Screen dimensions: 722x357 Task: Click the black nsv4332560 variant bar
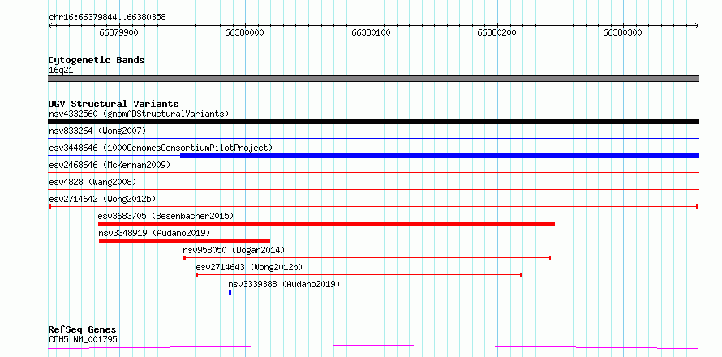[x=373, y=122]
